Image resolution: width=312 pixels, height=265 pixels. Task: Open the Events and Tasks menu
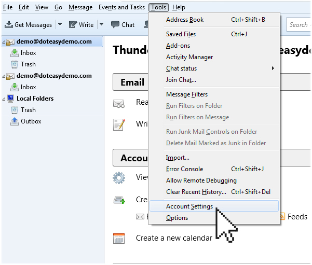pyautogui.click(x=121, y=7)
